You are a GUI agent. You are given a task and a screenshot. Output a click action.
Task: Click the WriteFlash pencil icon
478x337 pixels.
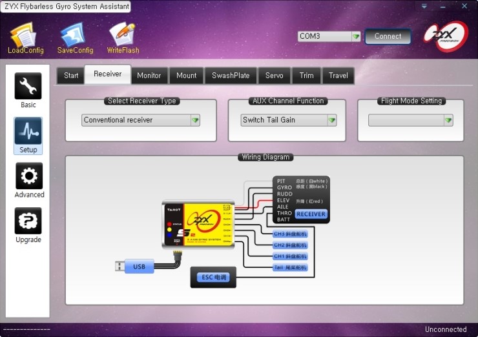[123, 35]
